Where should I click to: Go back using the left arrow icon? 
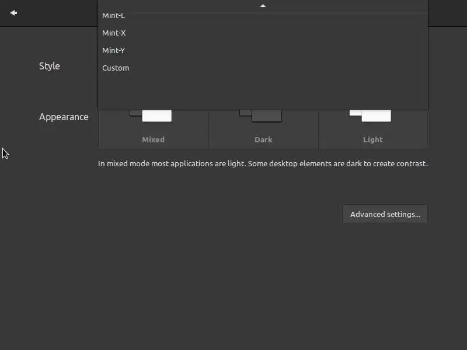13,13
